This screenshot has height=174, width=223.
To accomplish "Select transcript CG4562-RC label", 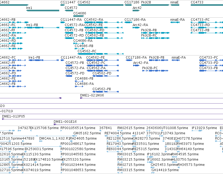I will tap(87, 51).
